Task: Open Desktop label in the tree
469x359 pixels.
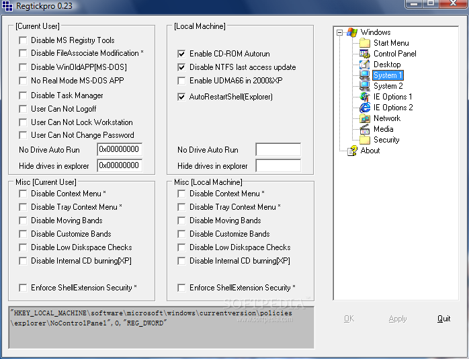Action: [387, 65]
